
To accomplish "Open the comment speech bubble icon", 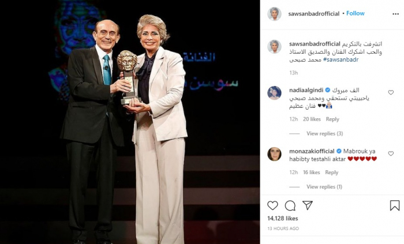I will [x=290, y=206].
